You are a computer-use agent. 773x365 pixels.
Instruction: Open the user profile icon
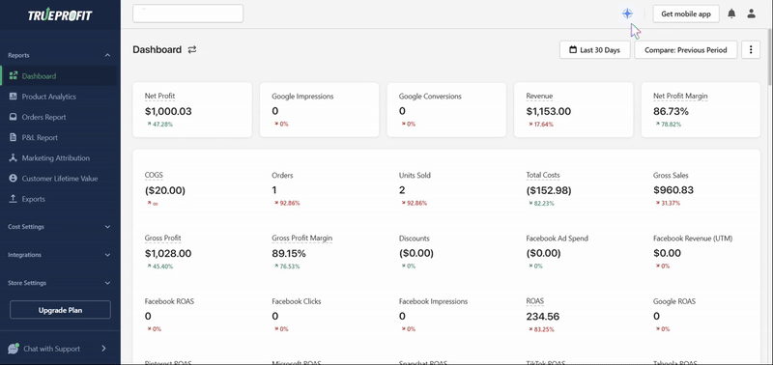(x=751, y=14)
